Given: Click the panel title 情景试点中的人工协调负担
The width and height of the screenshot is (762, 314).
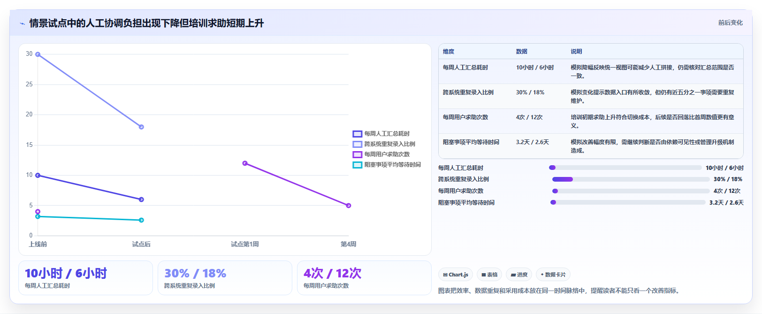Looking at the screenshot, I should pyautogui.click(x=146, y=23).
